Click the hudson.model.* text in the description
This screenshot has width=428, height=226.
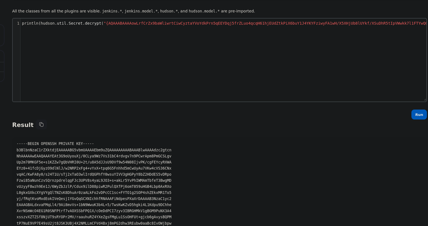pyautogui.click(x=204, y=11)
